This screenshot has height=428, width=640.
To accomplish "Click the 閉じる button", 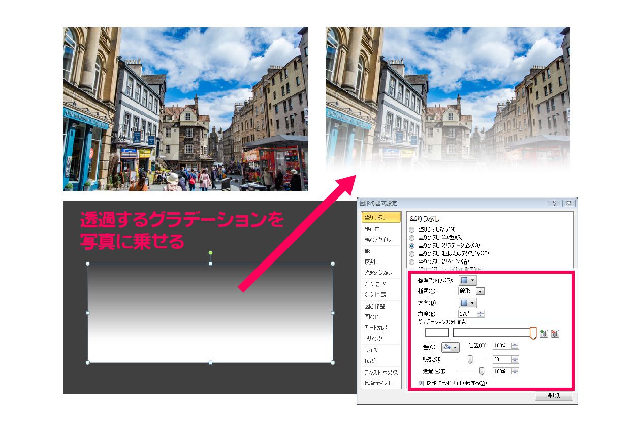I will coord(554,396).
